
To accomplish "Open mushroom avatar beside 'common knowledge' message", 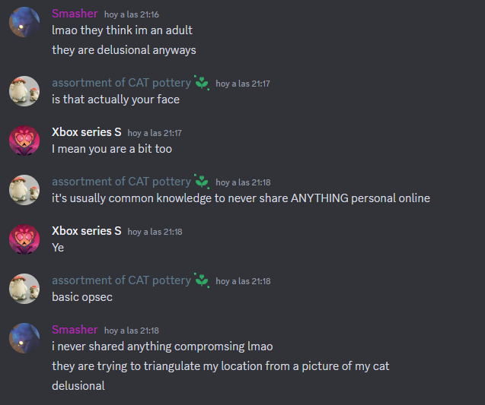I will [24, 190].
